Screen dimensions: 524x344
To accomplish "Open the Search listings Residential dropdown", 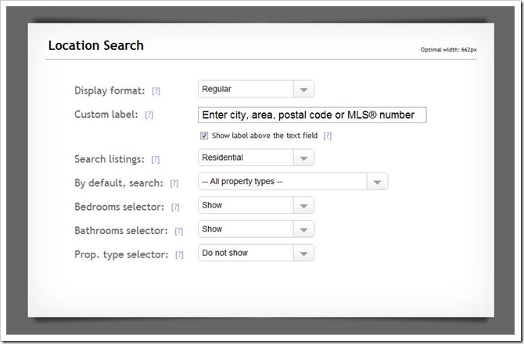I will 256,158.
